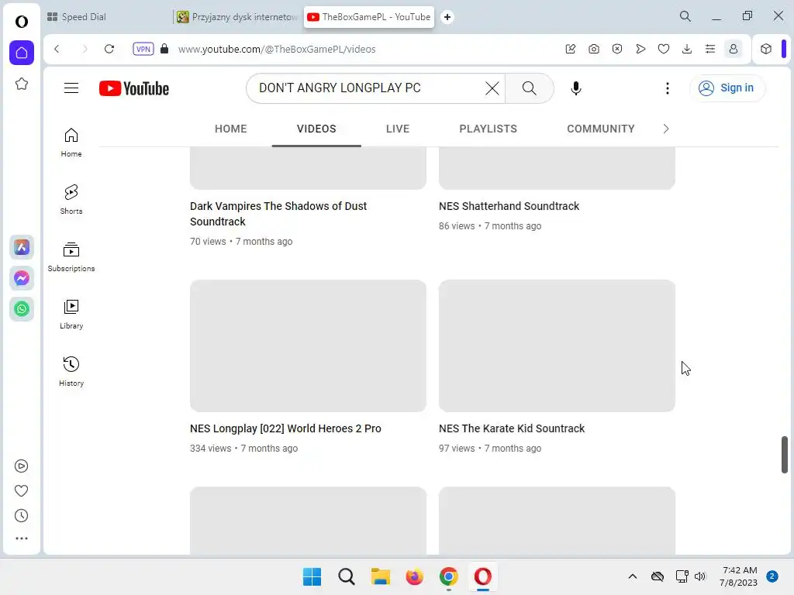Open YouTube hamburger guide menu
The image size is (794, 595).
tap(71, 88)
